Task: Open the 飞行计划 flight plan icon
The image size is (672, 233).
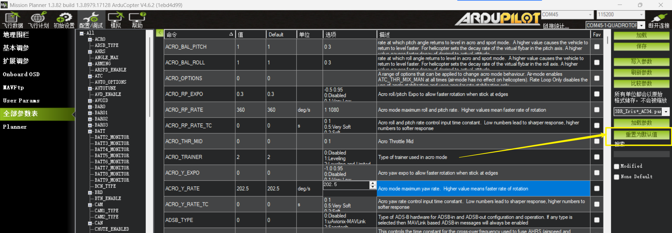Action: (x=38, y=20)
